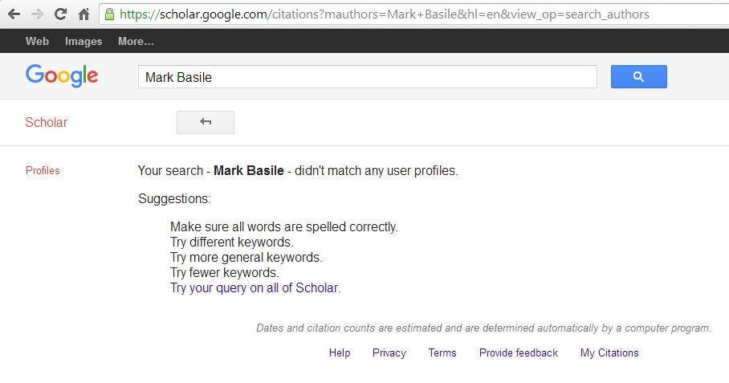Open the Help footer link
729x383 pixels.
[340, 352]
